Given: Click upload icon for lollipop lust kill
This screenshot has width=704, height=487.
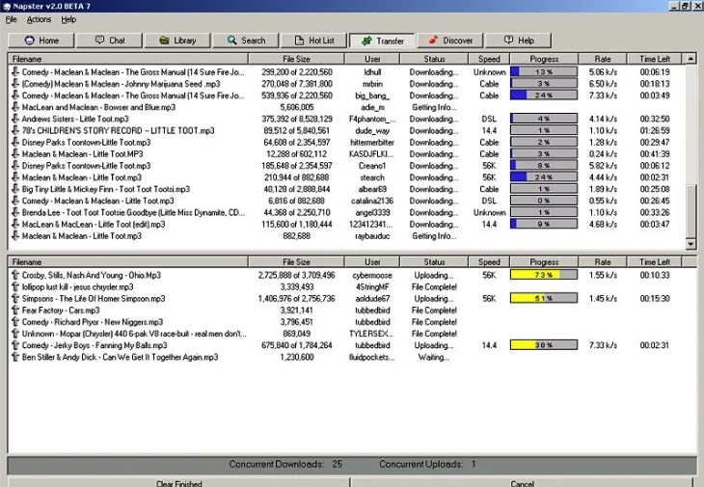Looking at the screenshot, I should click(15, 286).
